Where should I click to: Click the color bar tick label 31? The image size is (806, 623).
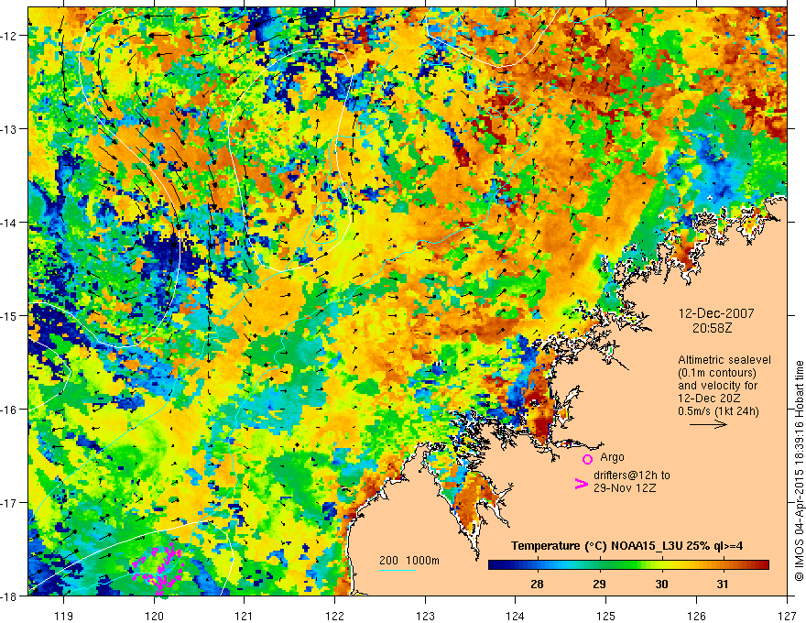pyautogui.click(x=723, y=585)
